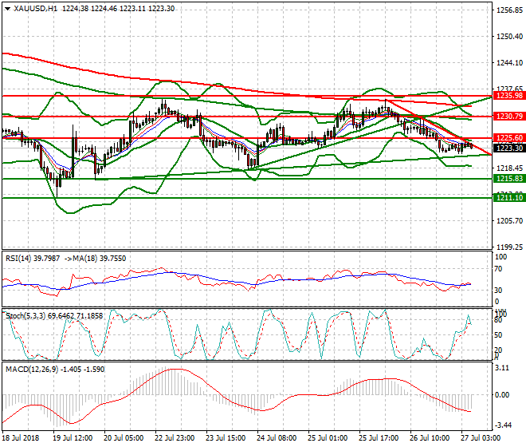
Task: Click the Stochastic scale value 50
Action: (498, 335)
